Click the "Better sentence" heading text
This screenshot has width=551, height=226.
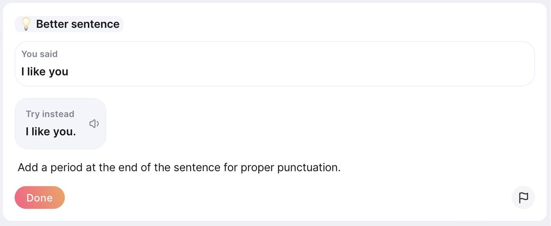pos(78,24)
